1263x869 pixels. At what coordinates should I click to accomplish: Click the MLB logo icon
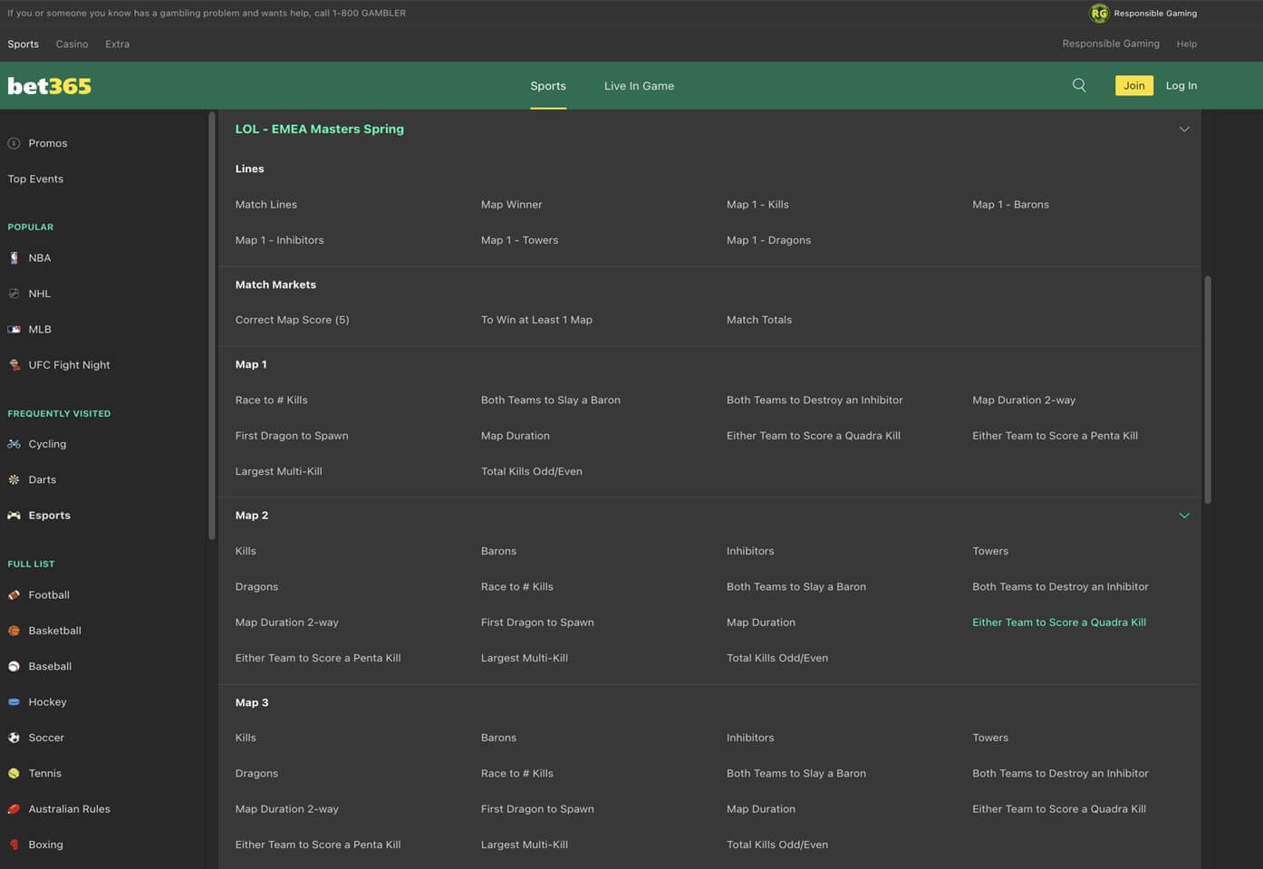point(14,329)
